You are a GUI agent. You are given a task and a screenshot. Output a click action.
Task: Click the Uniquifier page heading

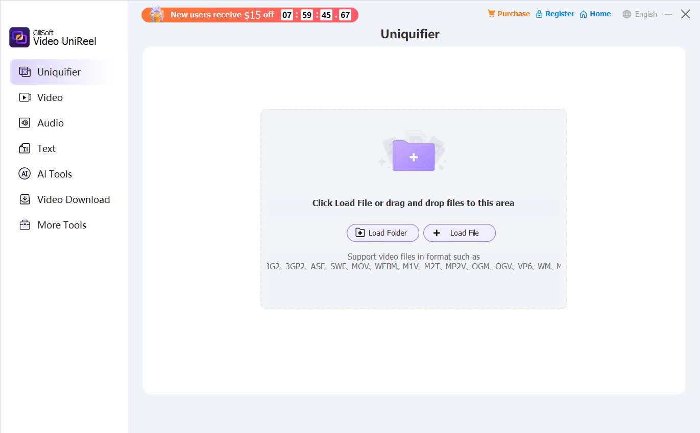(x=410, y=34)
